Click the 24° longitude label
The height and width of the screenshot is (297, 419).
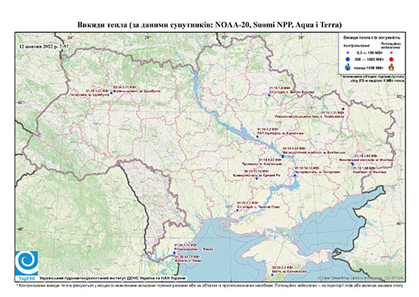(x=71, y=37)
